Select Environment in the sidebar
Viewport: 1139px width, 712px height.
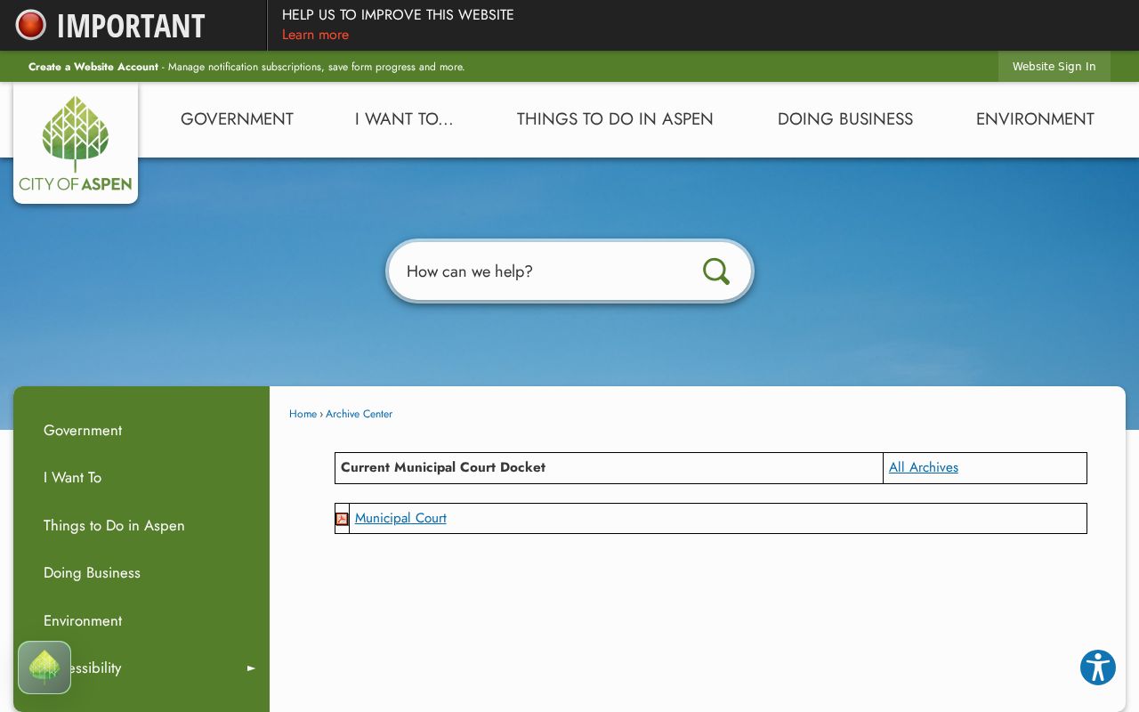[83, 621]
